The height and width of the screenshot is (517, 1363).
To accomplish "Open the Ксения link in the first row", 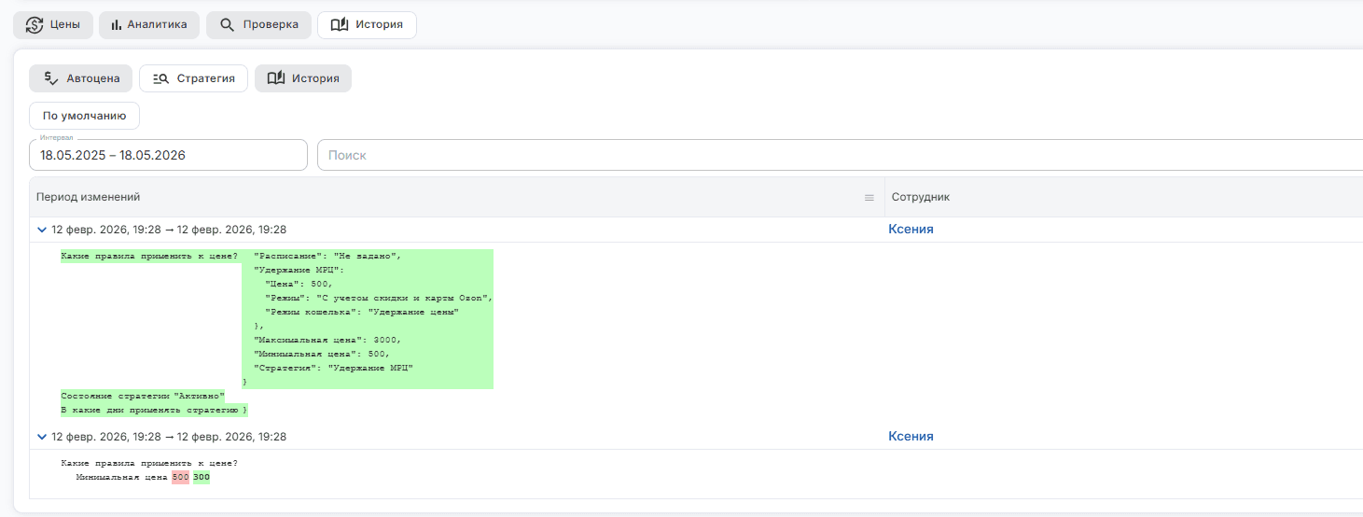I will pos(911,230).
